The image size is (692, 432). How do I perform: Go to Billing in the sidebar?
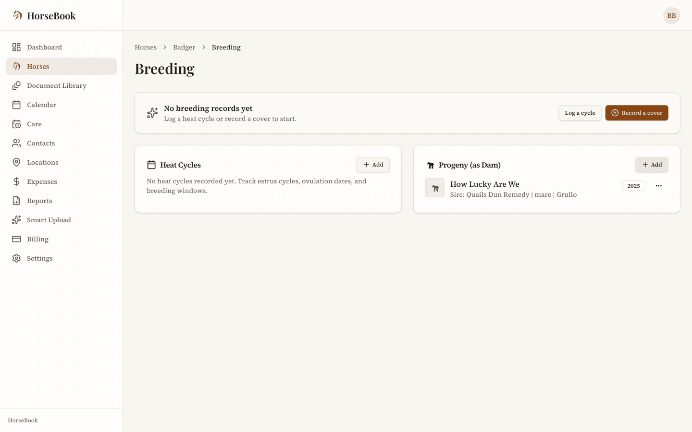(62, 239)
